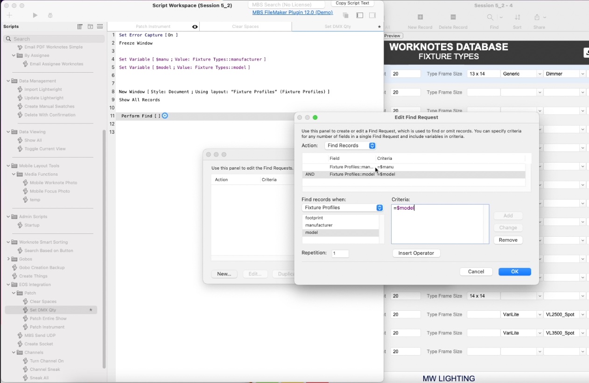
Task: Select the Set DMX Qty script in list
Action: pyautogui.click(x=51, y=310)
